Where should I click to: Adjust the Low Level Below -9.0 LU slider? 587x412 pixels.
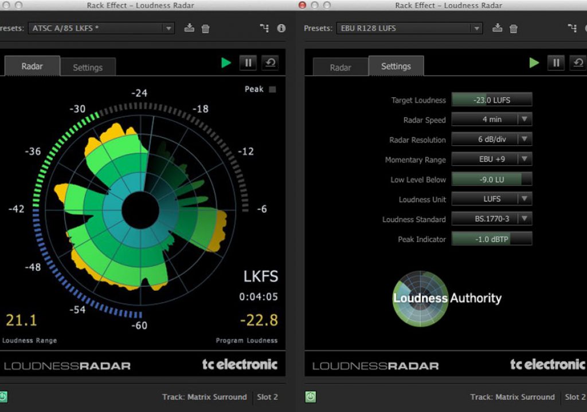(491, 179)
